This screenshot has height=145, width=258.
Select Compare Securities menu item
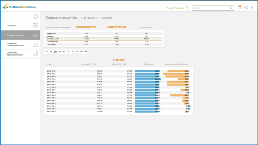(20, 35)
